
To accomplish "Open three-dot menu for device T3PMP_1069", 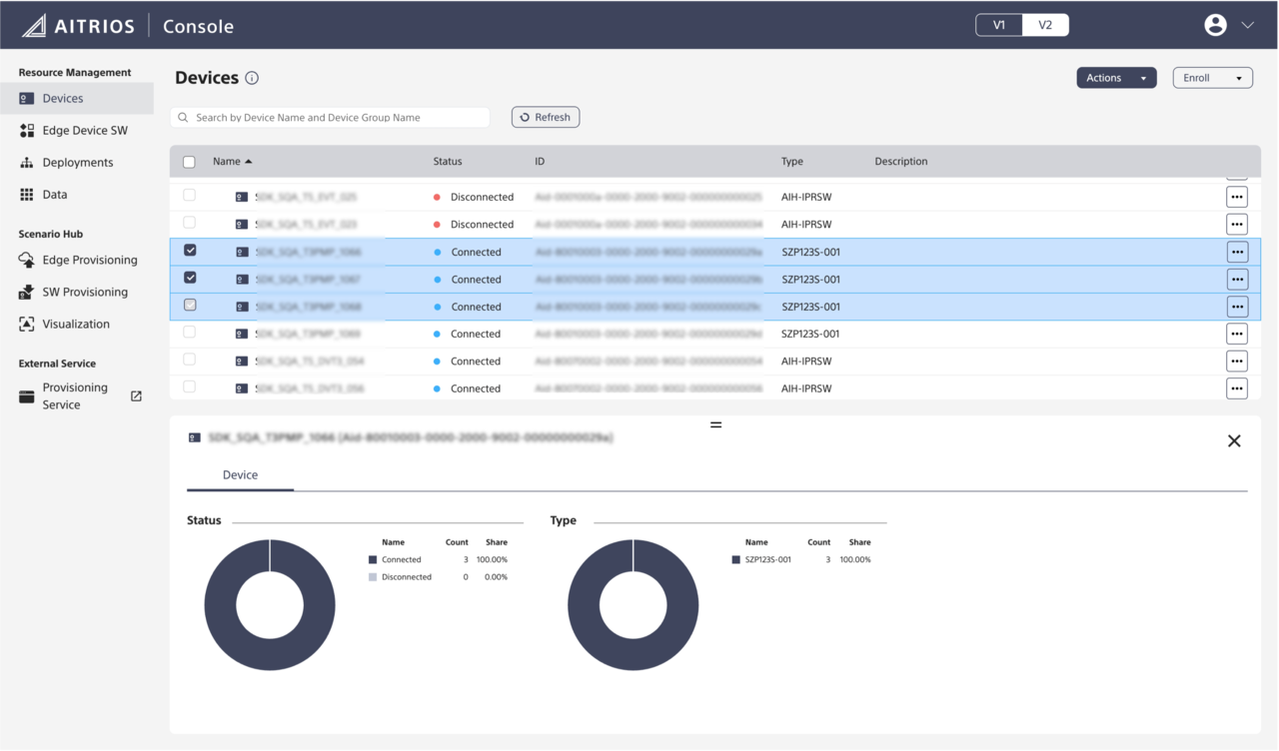I will coord(1237,334).
